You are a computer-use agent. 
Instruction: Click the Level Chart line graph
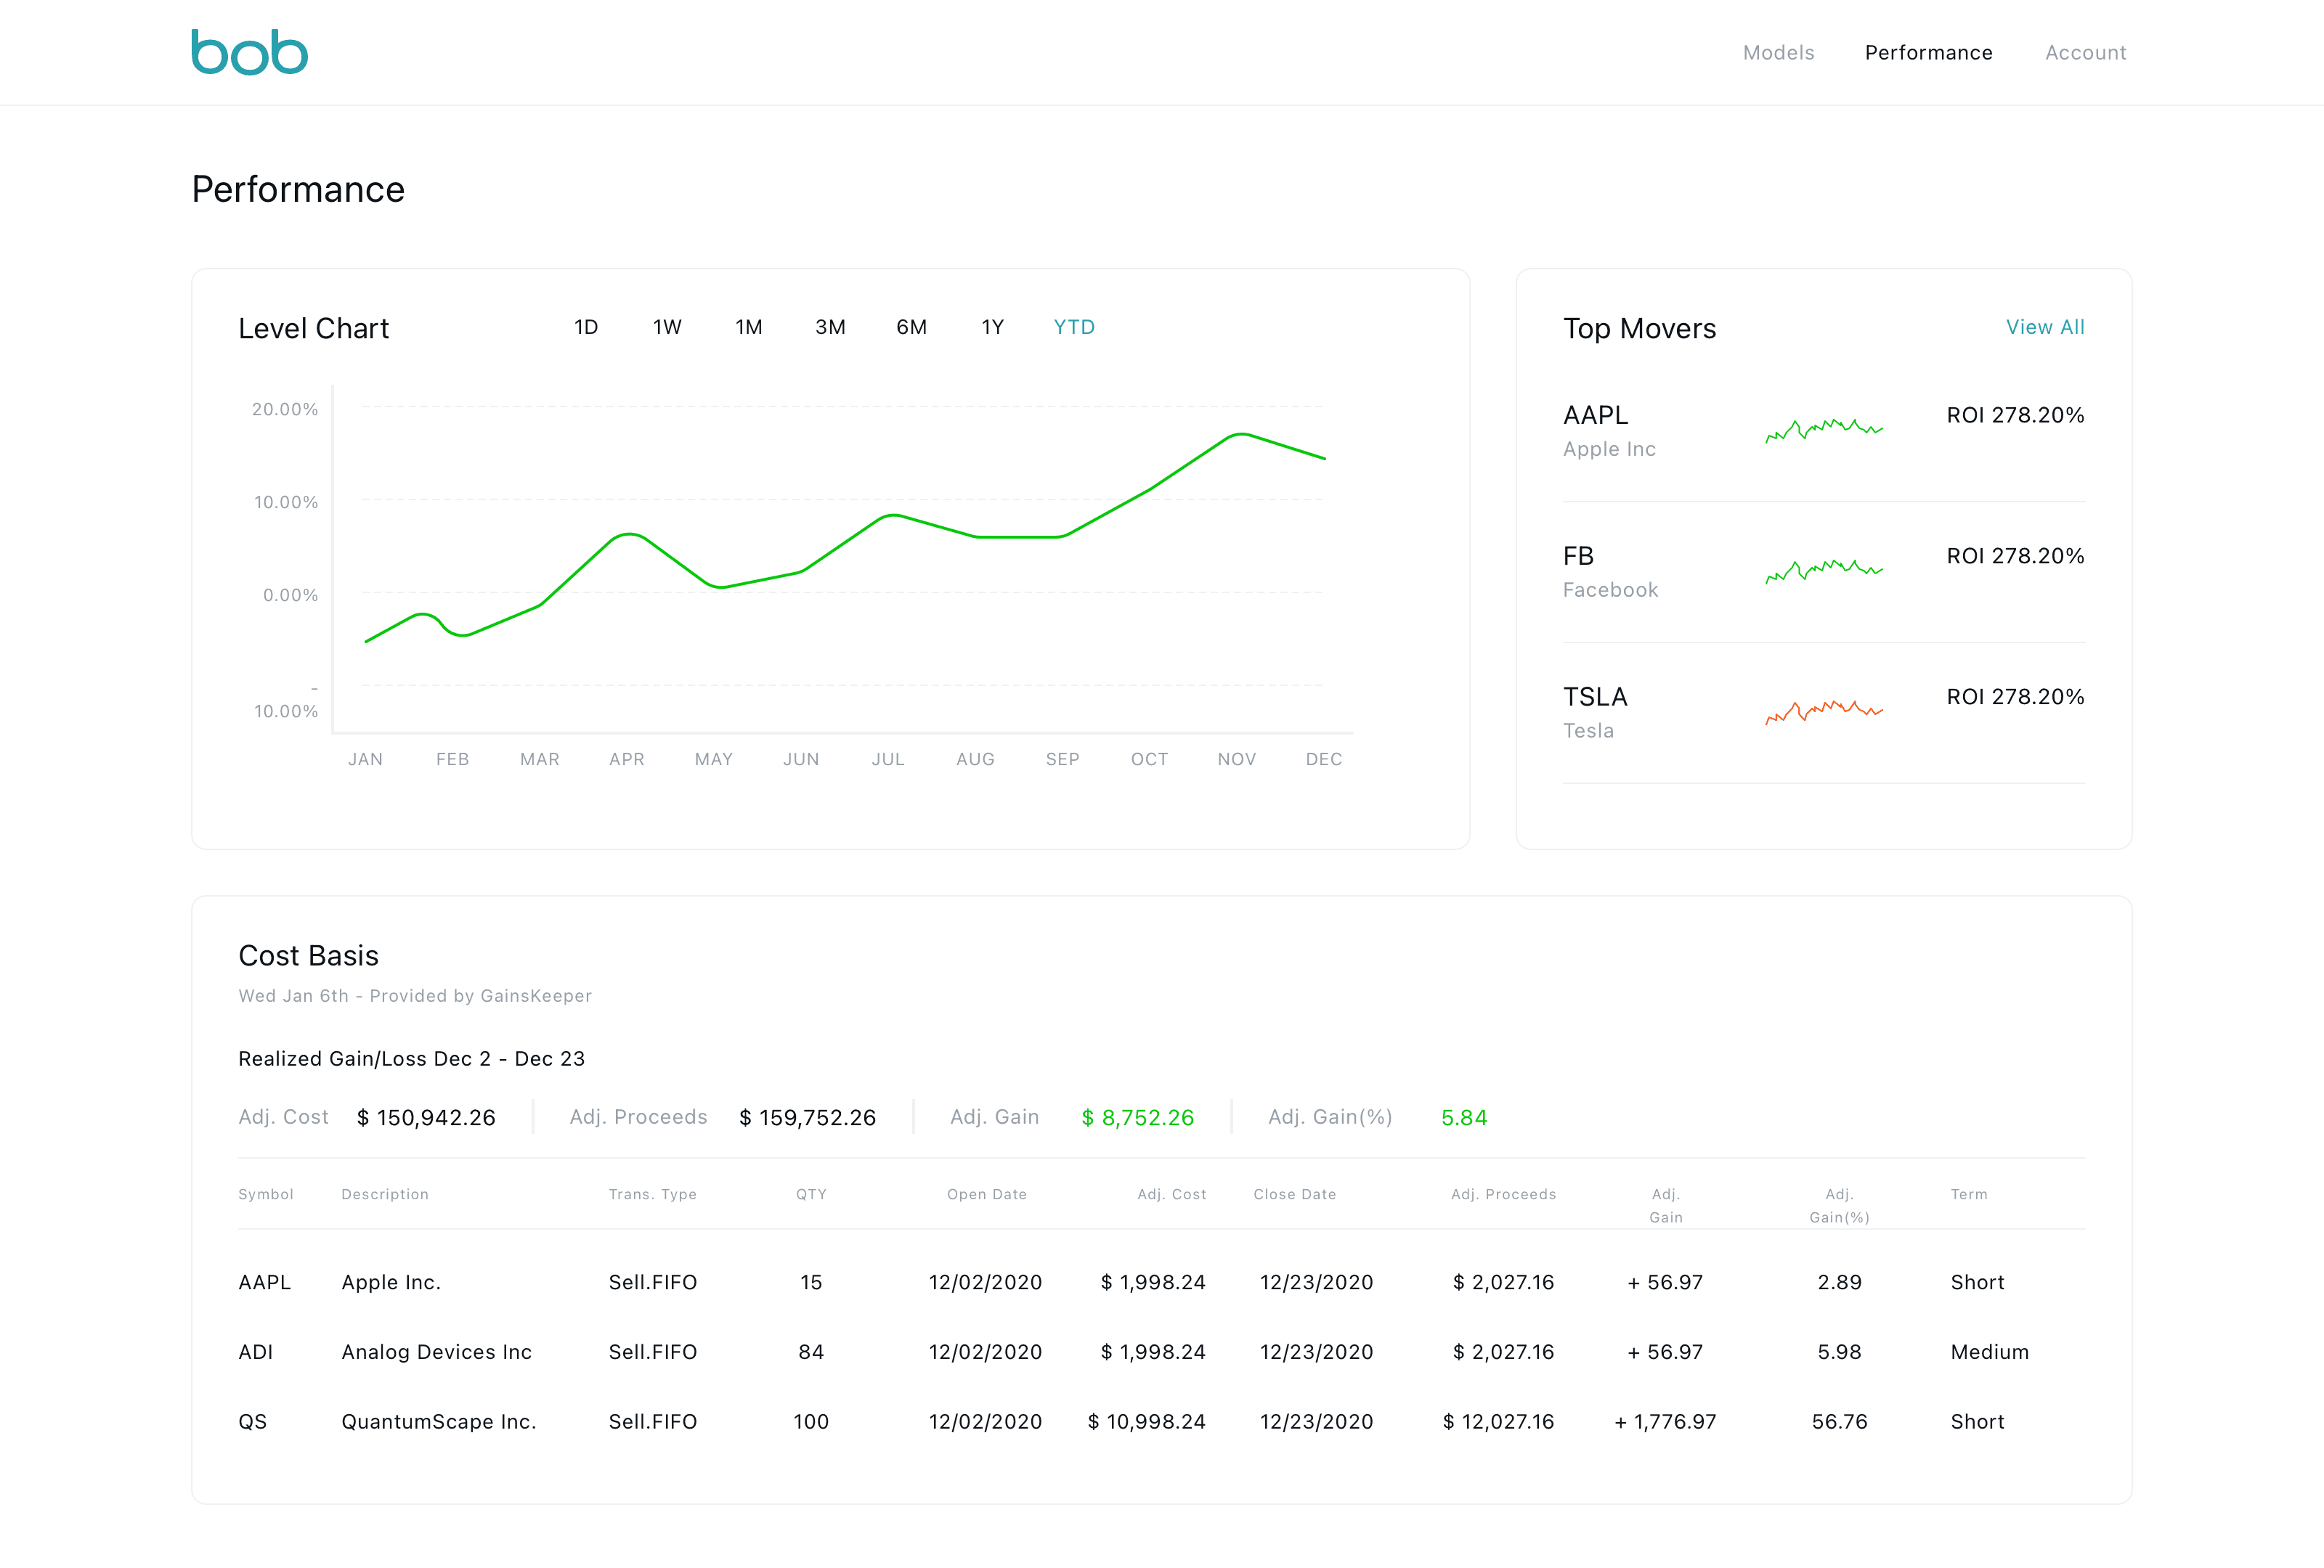tap(845, 538)
